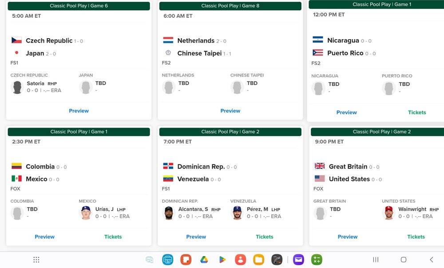Select Wainwright pitcher headshot
Image resolution: width=444 pixels, height=268 pixels.
(x=389, y=213)
